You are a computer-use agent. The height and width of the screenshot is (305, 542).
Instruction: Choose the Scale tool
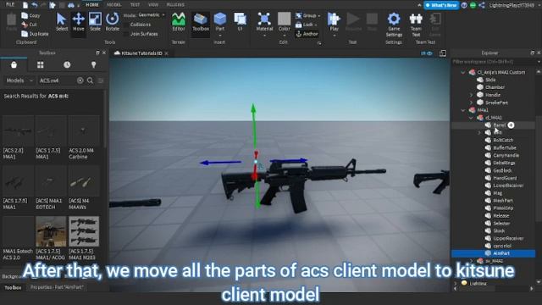pyautogui.click(x=95, y=23)
